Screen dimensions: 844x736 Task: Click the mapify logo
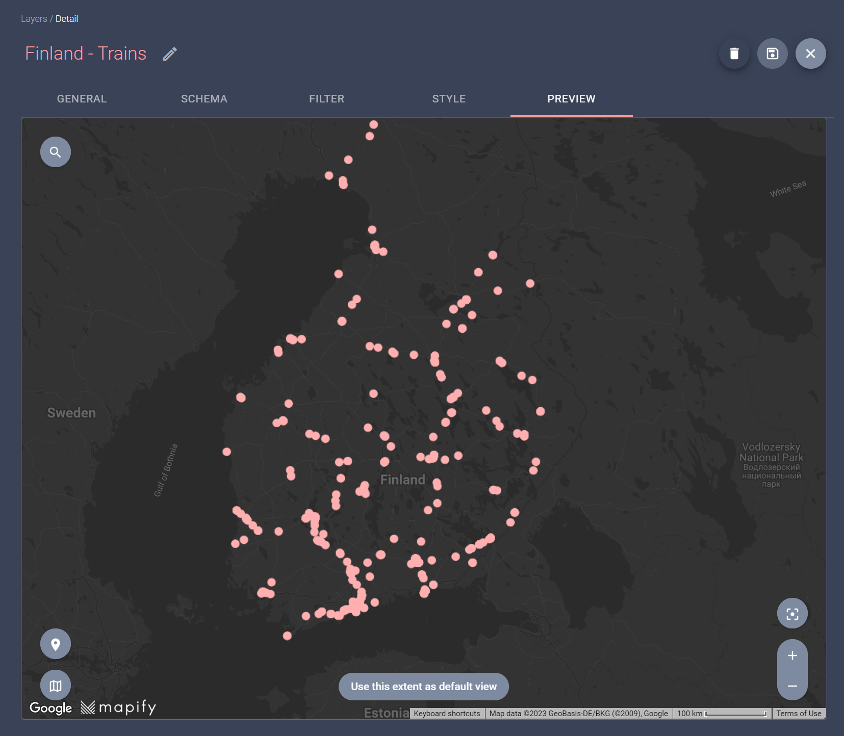[x=118, y=707]
